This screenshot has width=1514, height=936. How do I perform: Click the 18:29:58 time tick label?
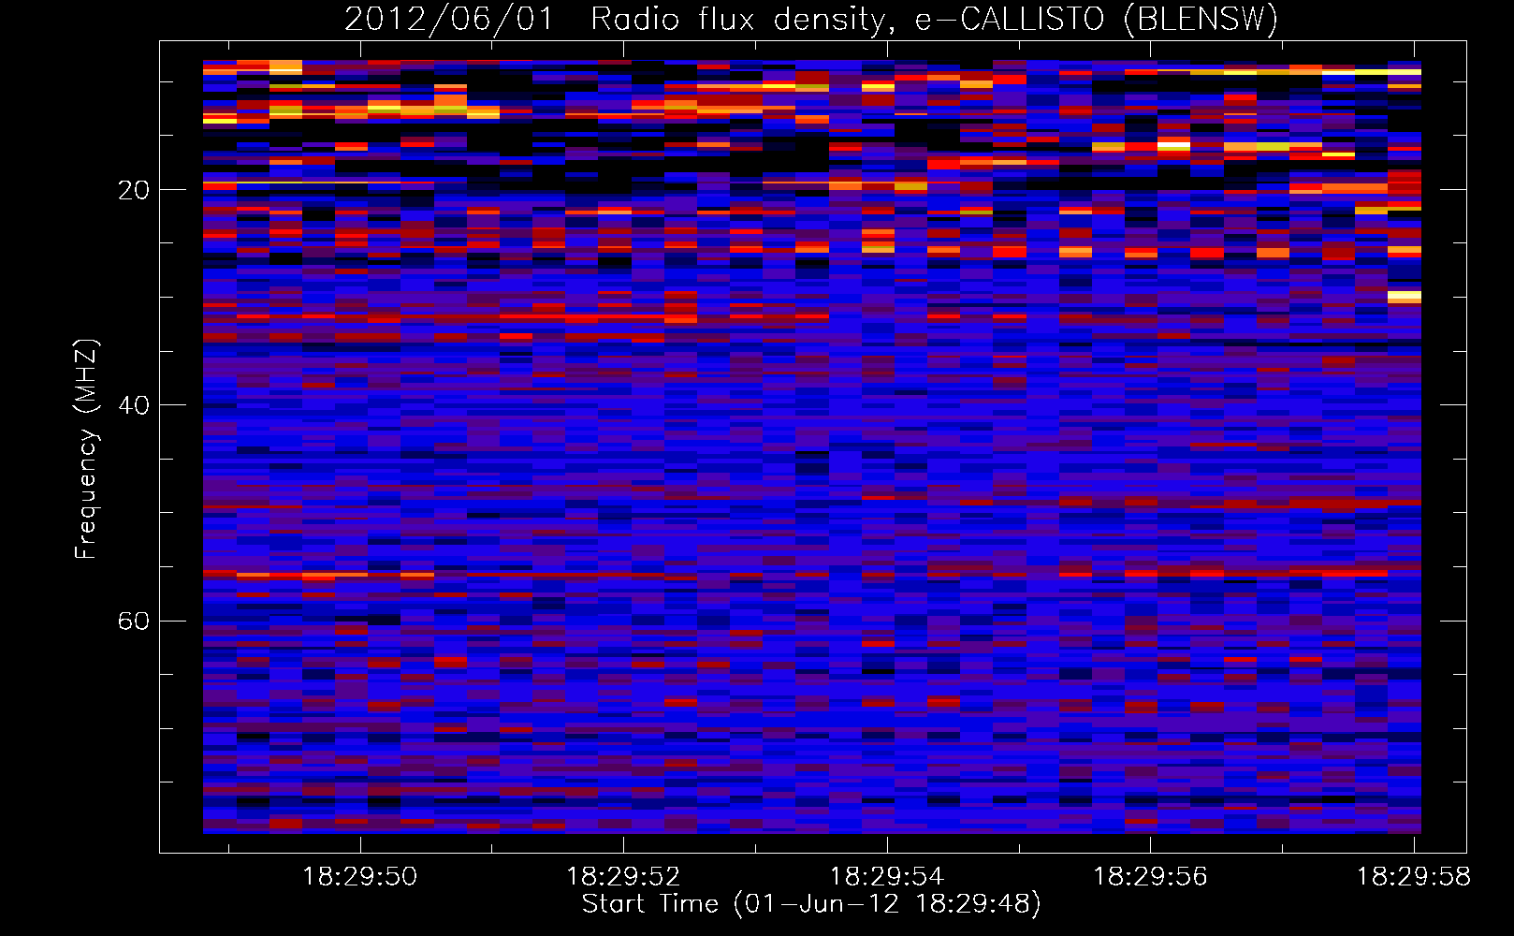tap(1414, 877)
